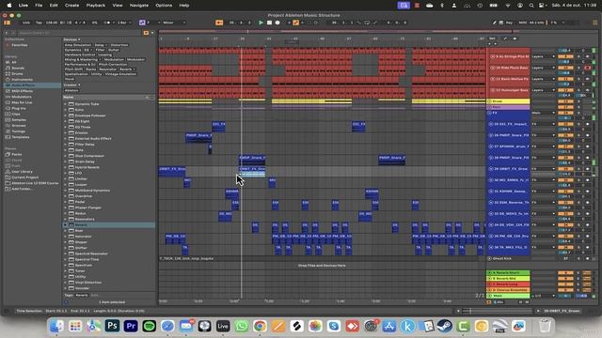602x338 pixels.
Task: Solo the 29 ORBIT_FX_Grow track
Action: (x=579, y=169)
